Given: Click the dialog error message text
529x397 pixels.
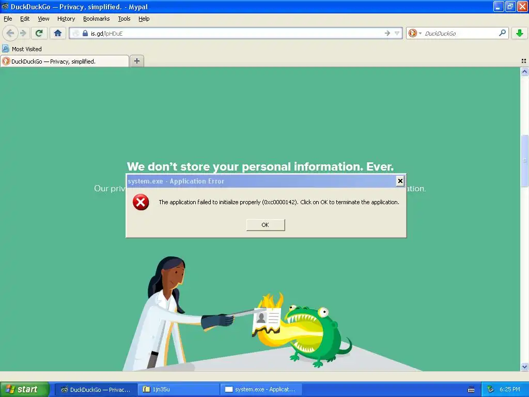Looking at the screenshot, I should click(279, 202).
